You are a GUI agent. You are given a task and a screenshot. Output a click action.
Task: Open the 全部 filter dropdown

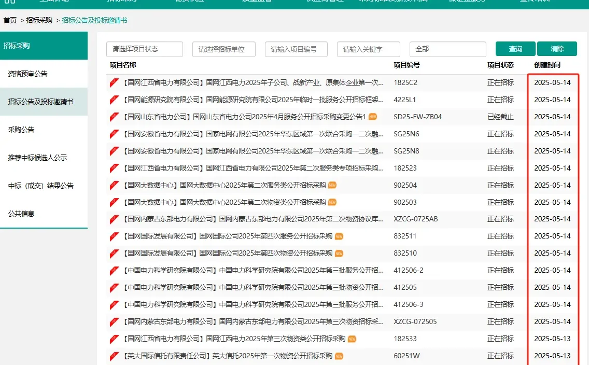click(x=448, y=49)
